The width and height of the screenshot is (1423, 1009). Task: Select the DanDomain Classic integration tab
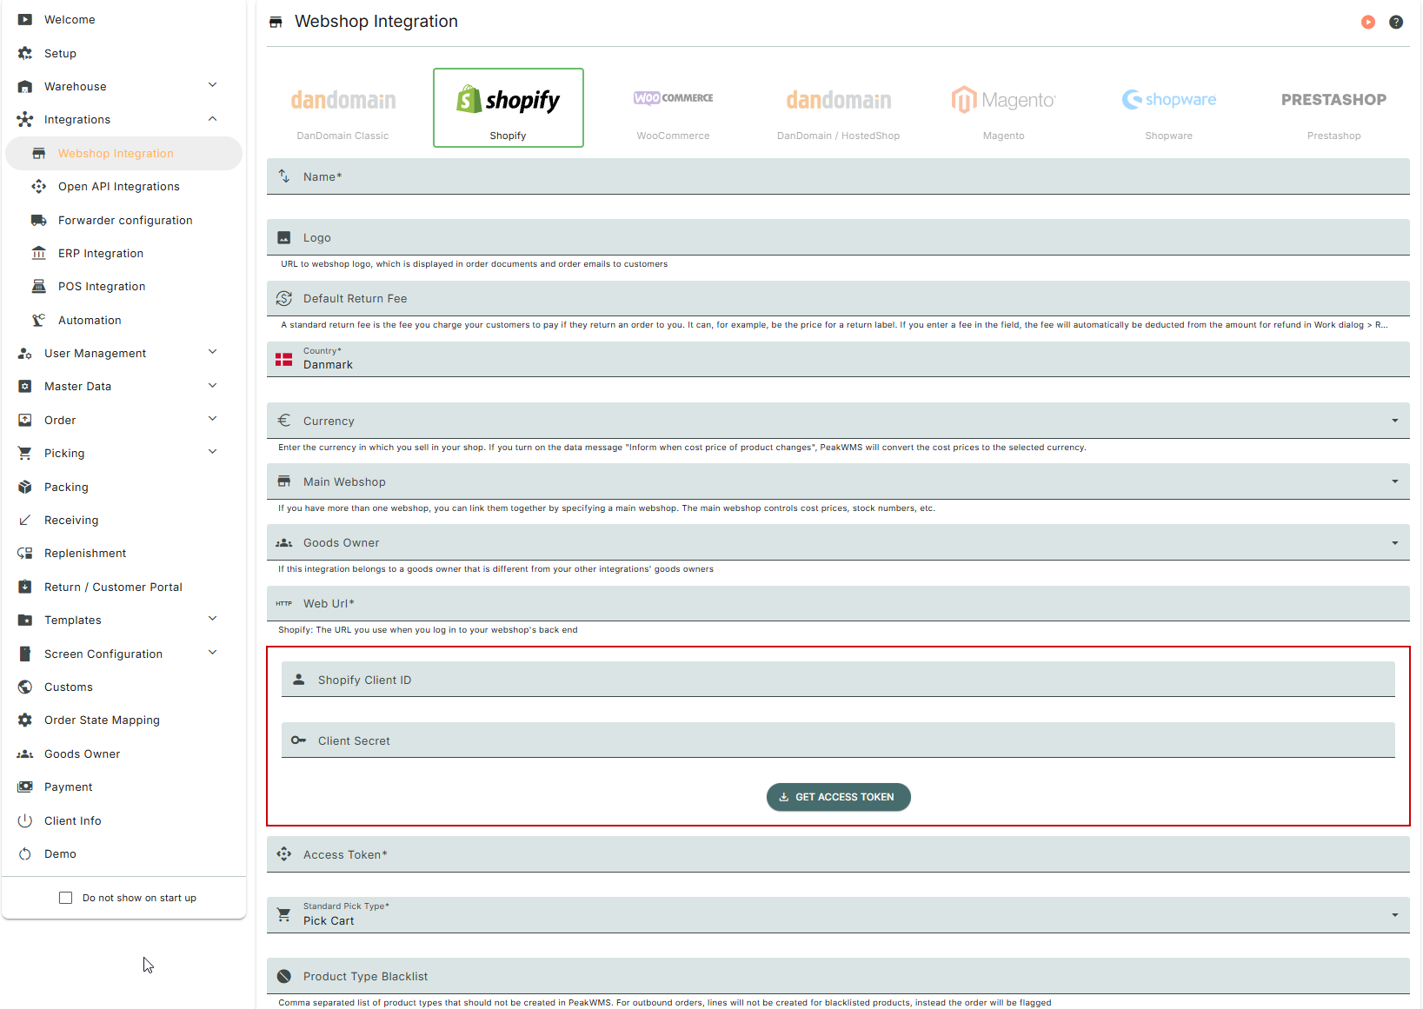tap(343, 108)
